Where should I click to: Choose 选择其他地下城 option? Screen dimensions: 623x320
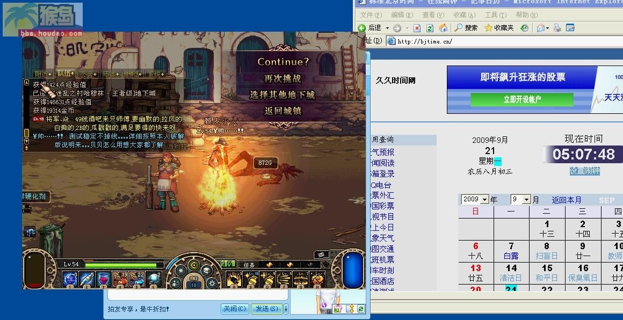(x=282, y=95)
